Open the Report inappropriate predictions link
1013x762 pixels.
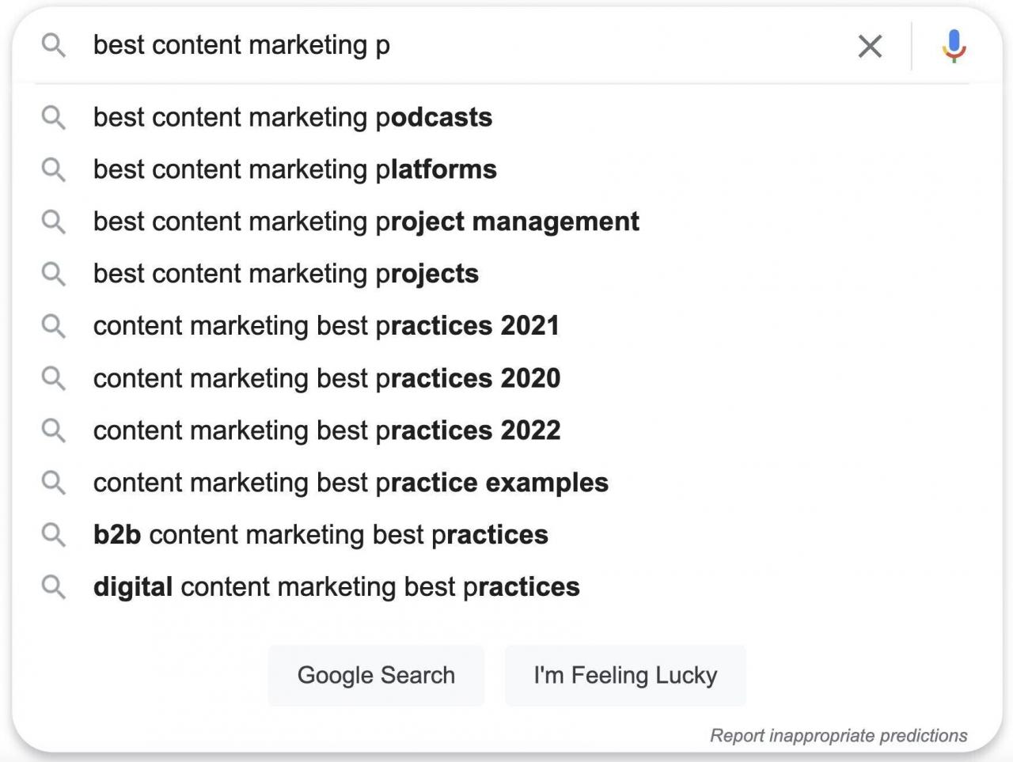(838, 736)
